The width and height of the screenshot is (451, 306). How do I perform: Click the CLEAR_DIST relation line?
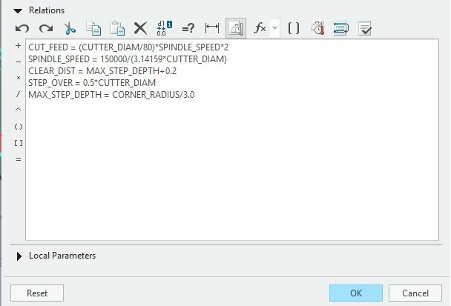(x=102, y=71)
